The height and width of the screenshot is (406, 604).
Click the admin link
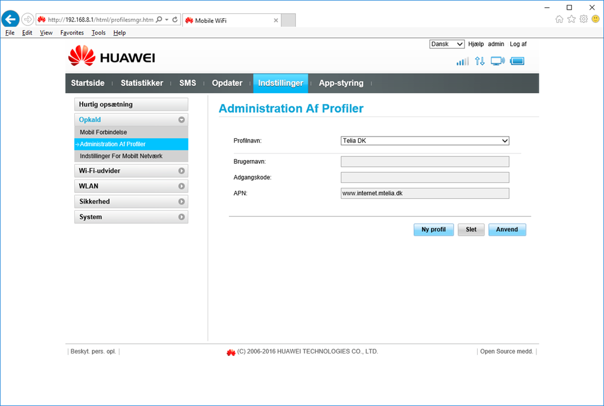click(496, 44)
